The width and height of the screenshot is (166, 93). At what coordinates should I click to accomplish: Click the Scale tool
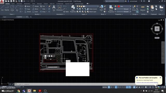point(35,12)
